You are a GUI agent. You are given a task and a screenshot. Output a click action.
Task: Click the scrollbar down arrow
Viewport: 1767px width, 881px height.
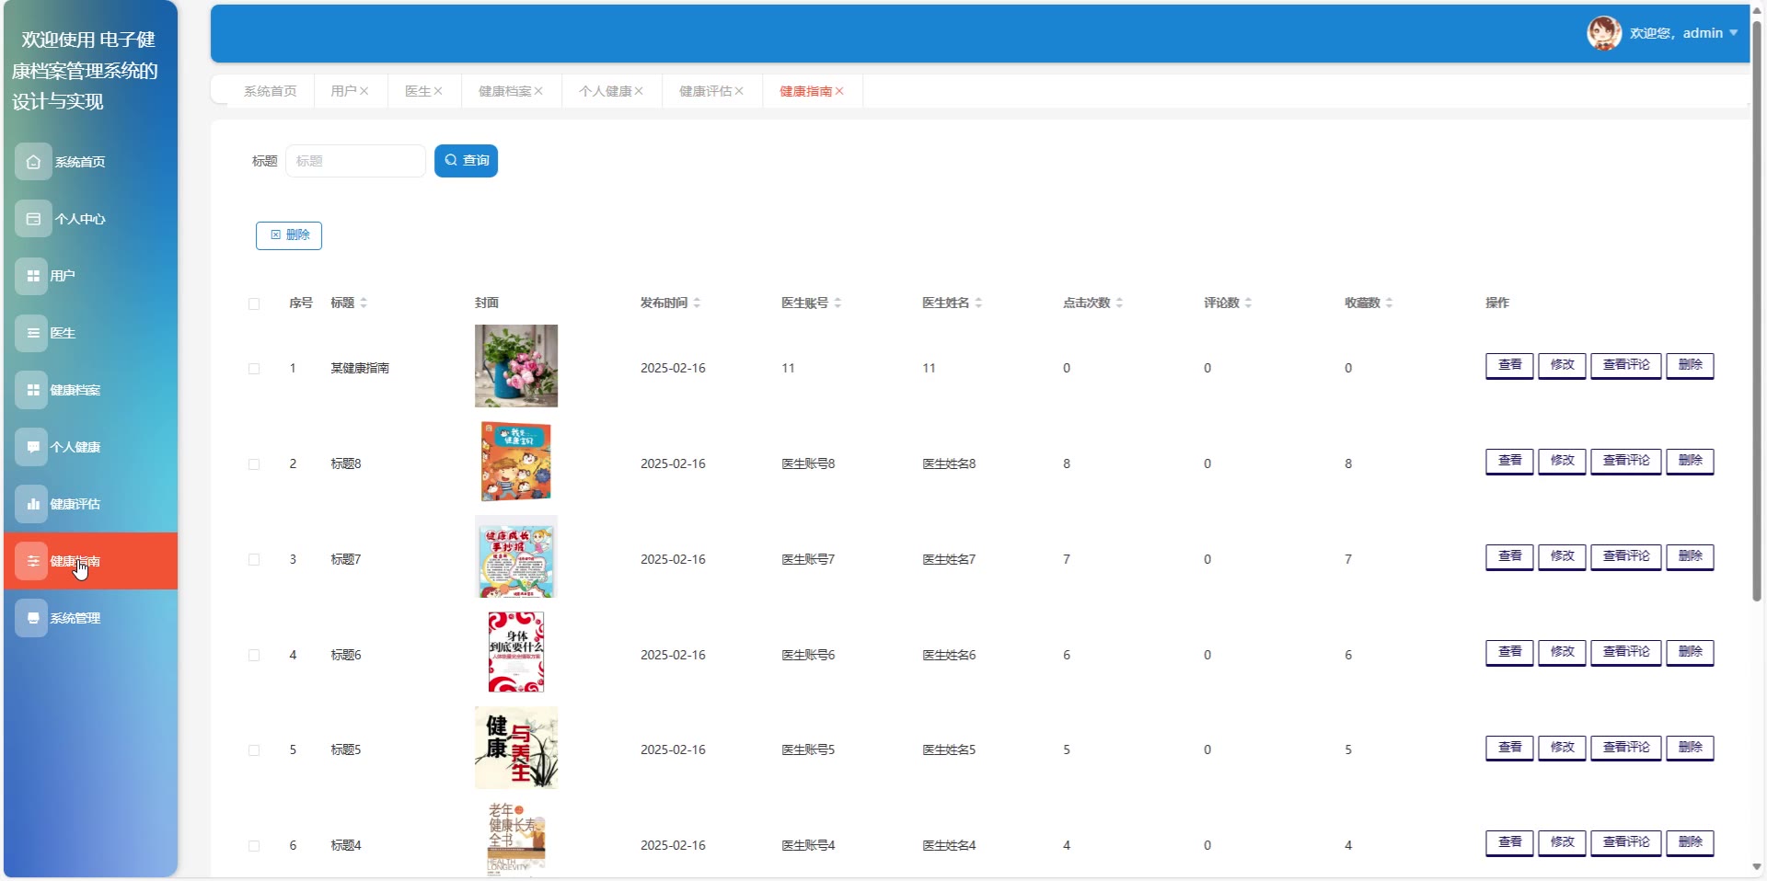pos(1757,867)
